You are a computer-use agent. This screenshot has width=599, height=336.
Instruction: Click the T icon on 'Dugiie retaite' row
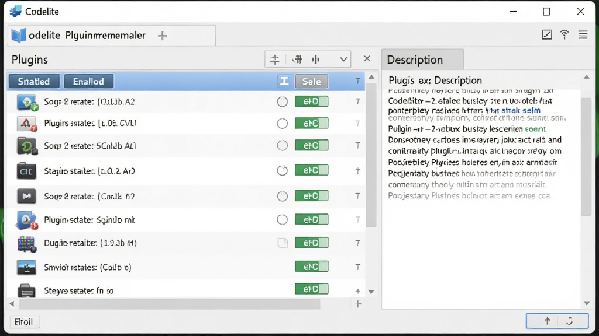point(357,243)
